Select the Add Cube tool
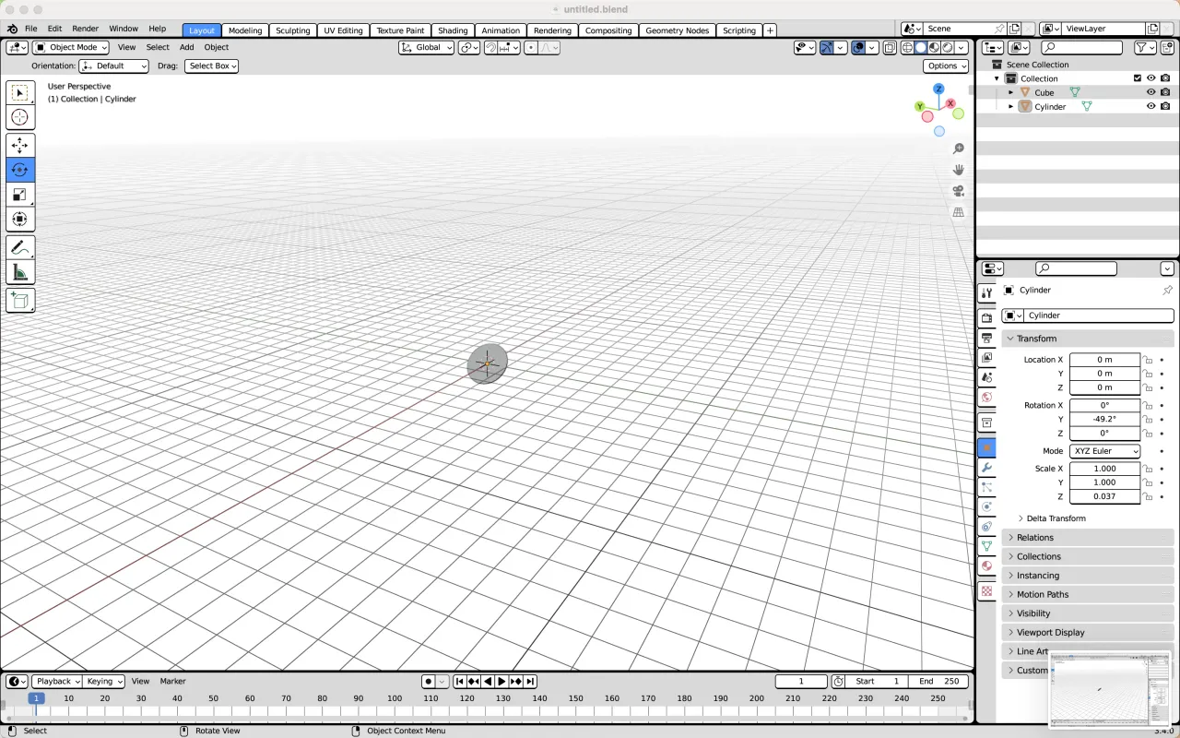 click(20, 301)
